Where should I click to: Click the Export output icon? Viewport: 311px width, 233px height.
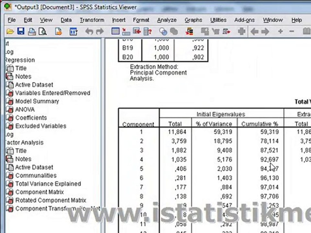(58, 31)
